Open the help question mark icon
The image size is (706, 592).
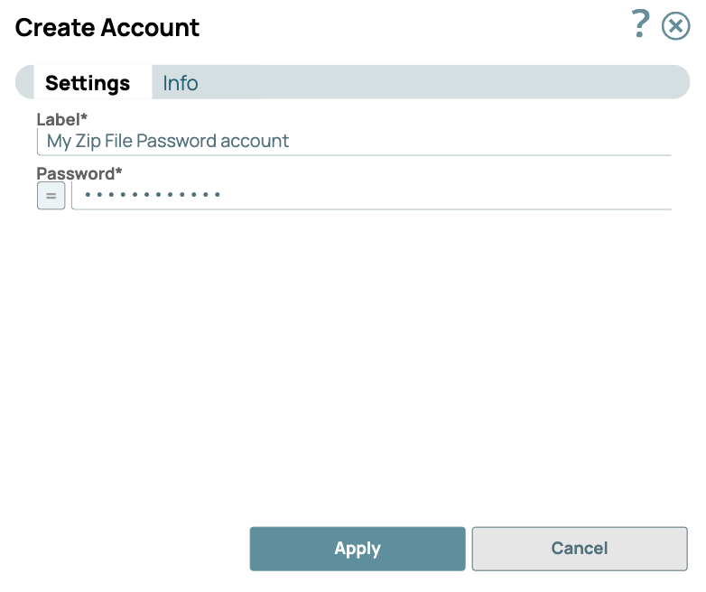click(640, 24)
